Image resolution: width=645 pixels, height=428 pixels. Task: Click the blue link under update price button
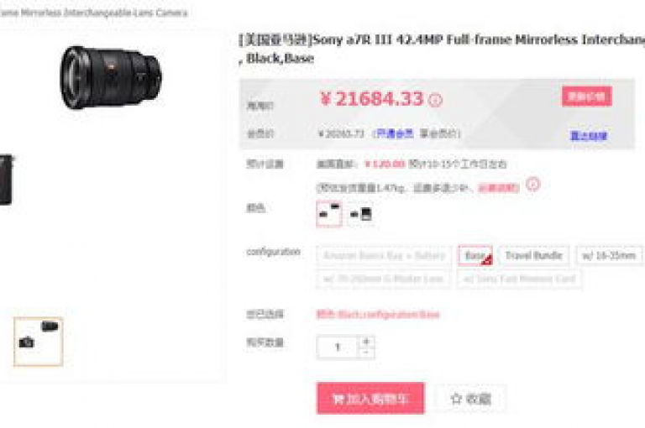[x=588, y=136]
